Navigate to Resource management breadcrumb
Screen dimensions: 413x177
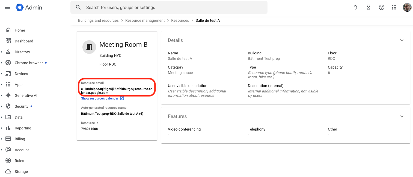click(x=145, y=20)
